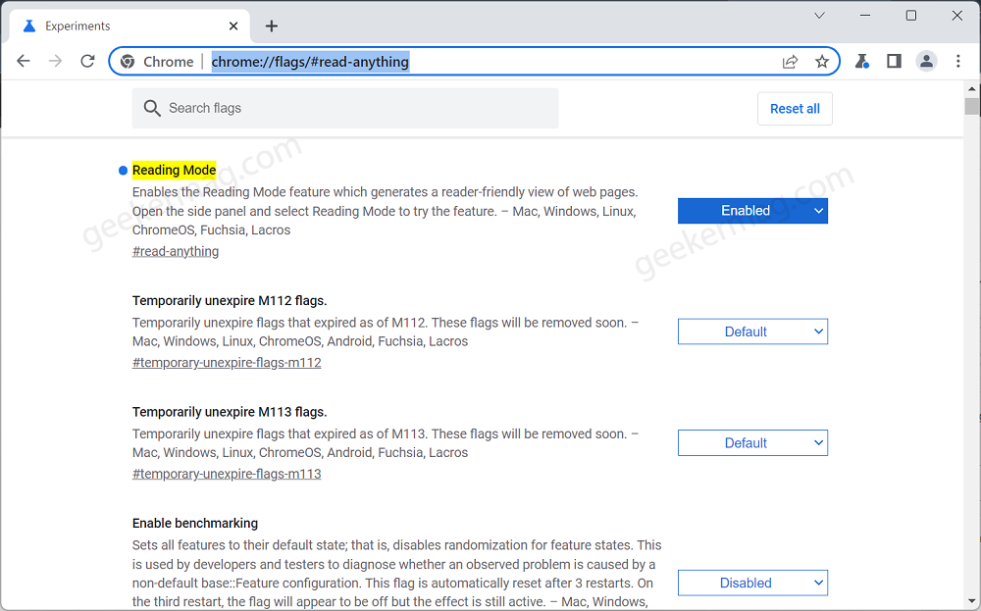Image resolution: width=981 pixels, height=611 pixels.
Task: Open the Enable benchmarking Disabled dropdown
Action: click(x=752, y=583)
